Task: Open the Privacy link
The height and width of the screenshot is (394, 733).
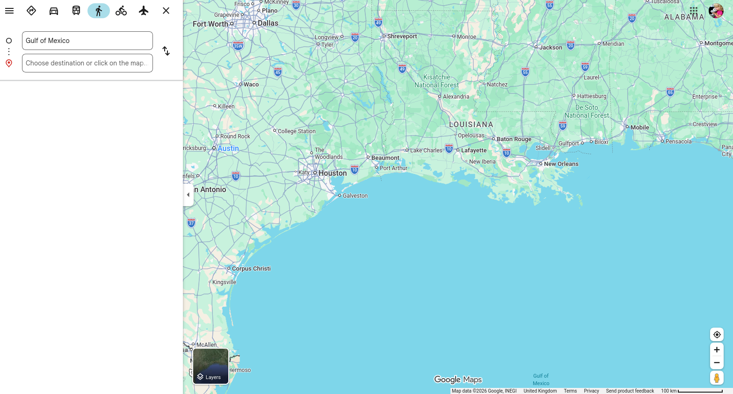Action: [591, 391]
